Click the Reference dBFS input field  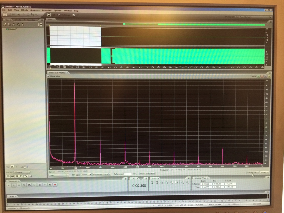128,174
